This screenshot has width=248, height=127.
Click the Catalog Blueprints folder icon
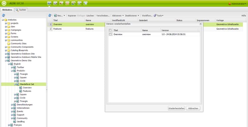point(9,51)
